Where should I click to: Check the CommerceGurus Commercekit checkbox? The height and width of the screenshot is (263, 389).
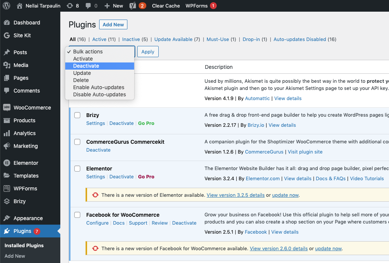(x=77, y=142)
